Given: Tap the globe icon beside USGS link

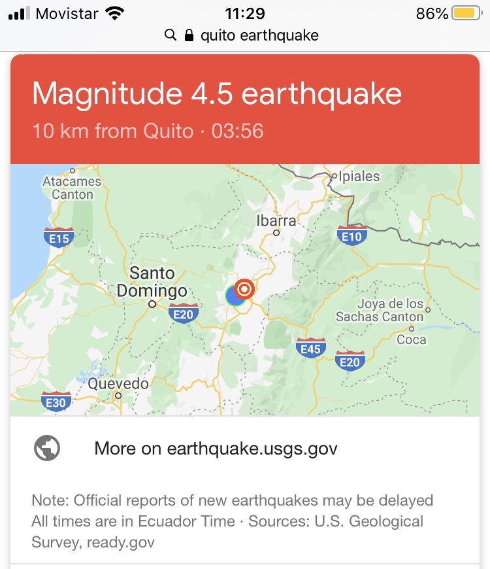Looking at the screenshot, I should 47,449.
